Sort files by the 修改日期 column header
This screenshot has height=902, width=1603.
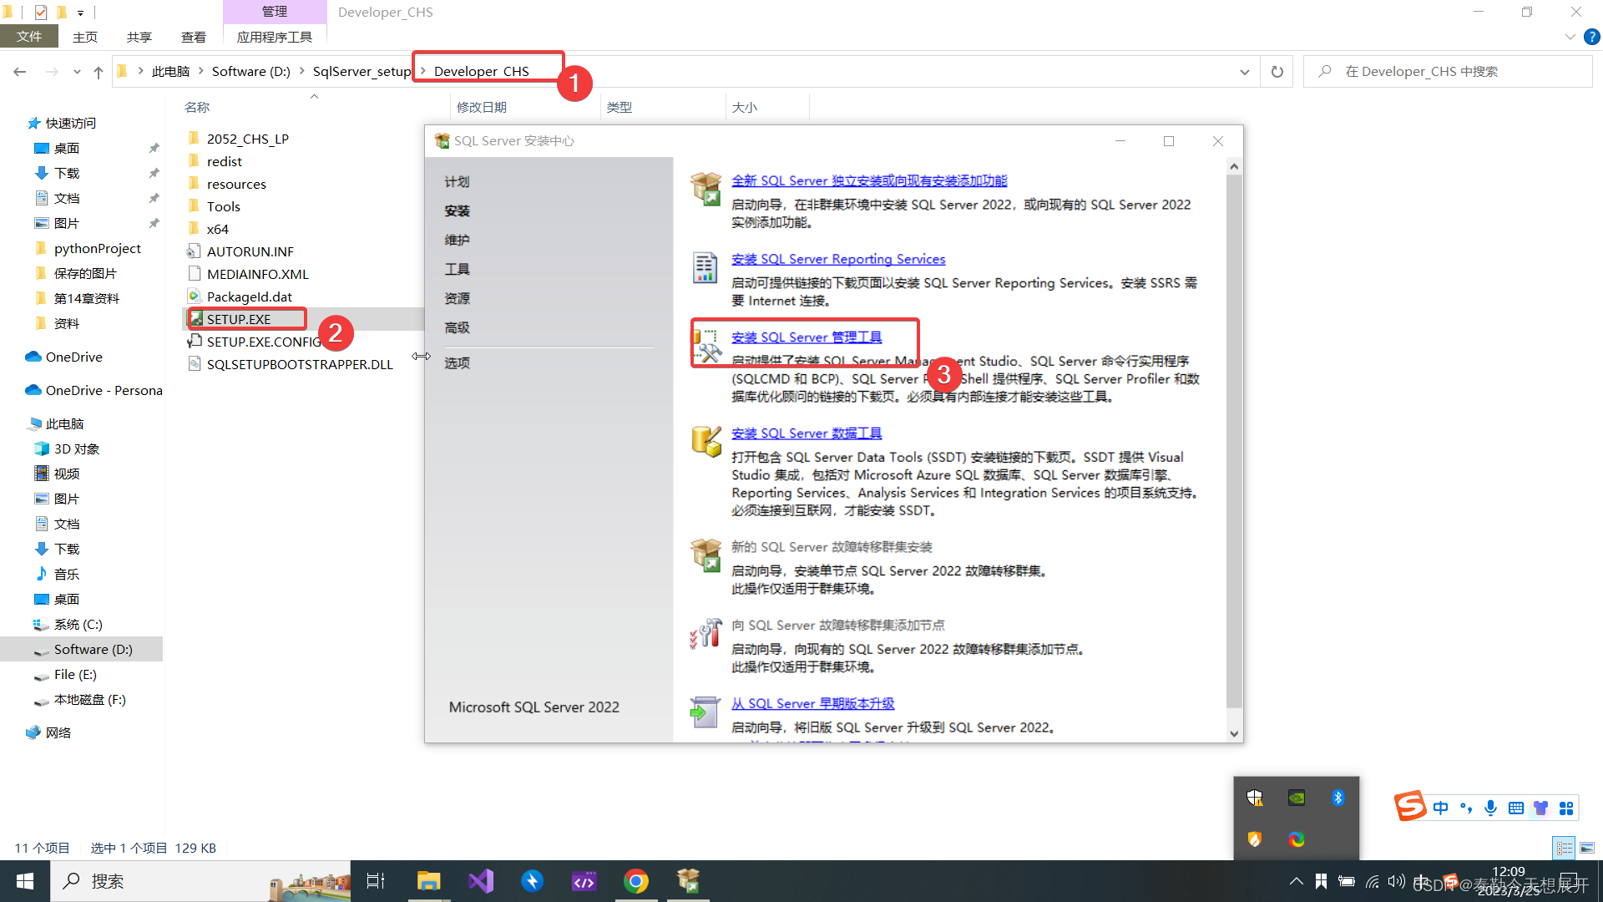pyautogui.click(x=482, y=107)
